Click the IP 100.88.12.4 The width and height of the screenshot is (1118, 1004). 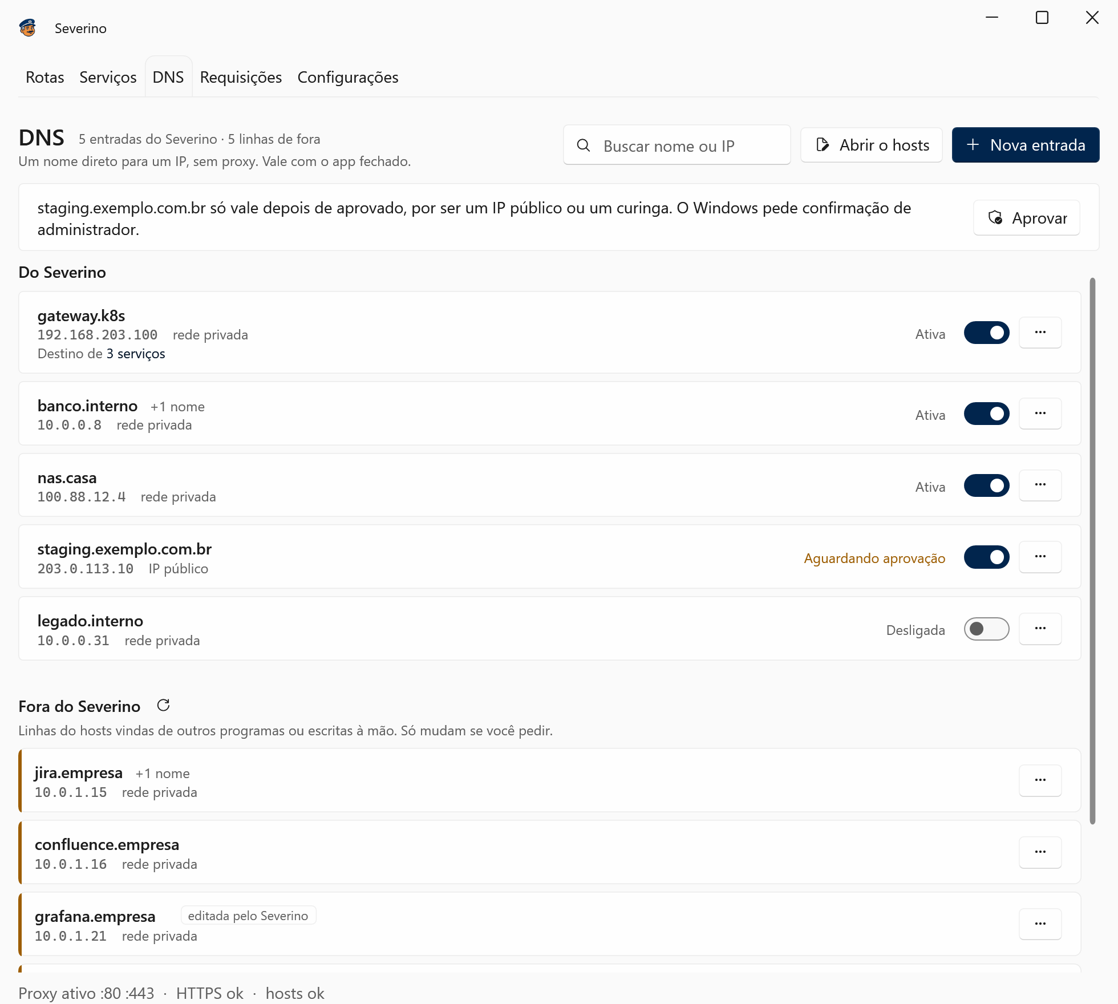point(82,497)
